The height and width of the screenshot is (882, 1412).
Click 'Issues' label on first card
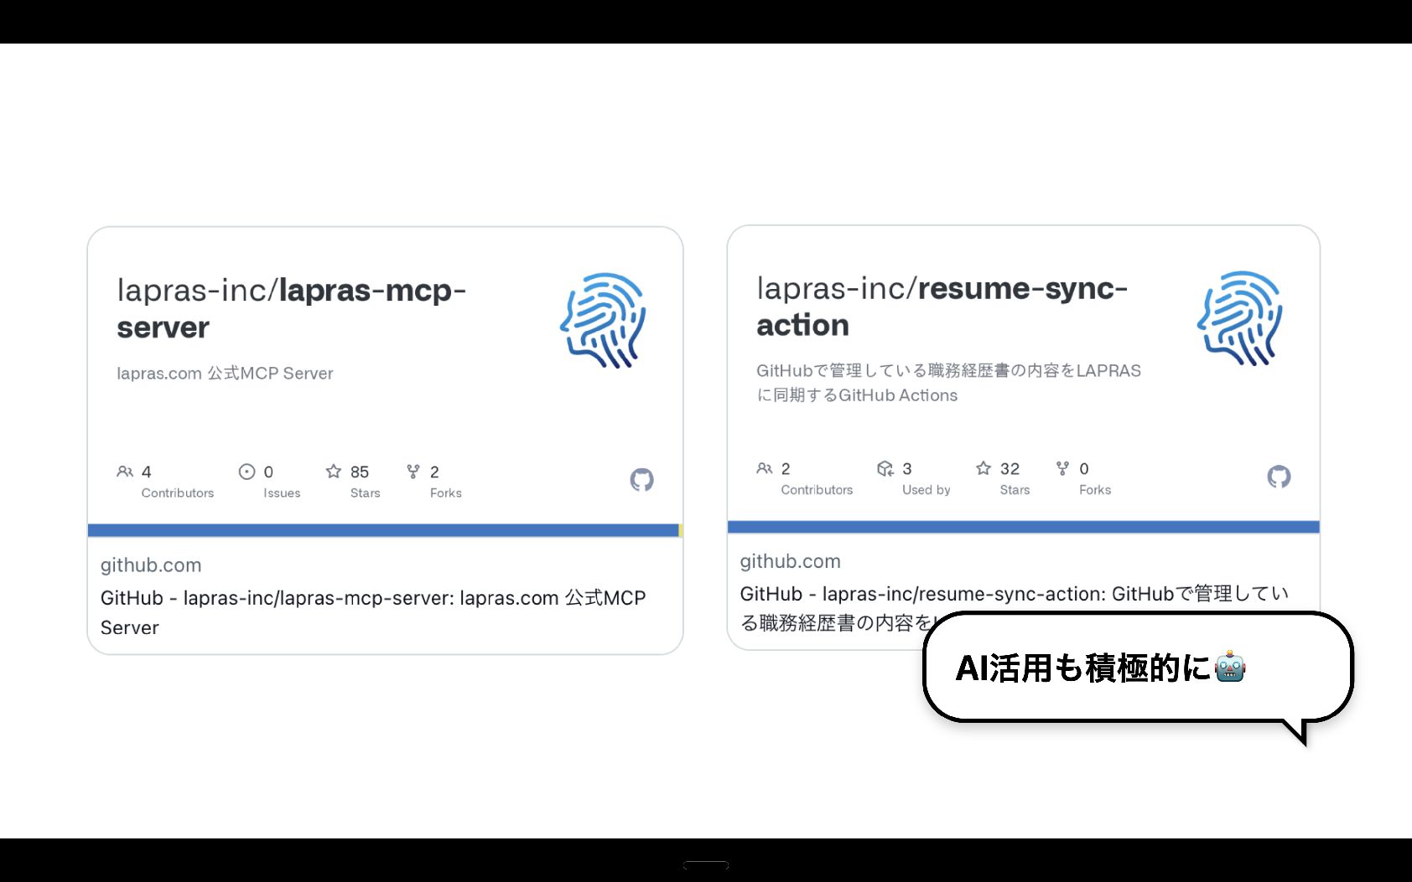click(282, 493)
